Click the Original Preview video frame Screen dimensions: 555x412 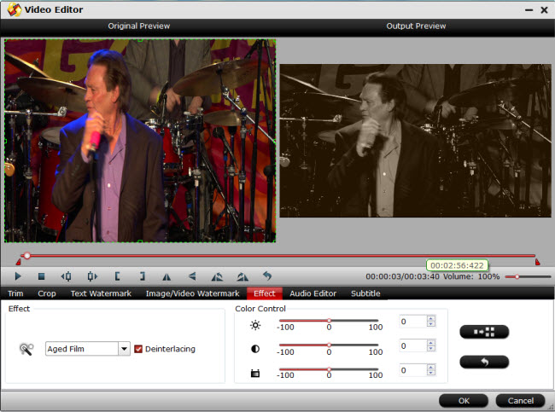[140, 141]
